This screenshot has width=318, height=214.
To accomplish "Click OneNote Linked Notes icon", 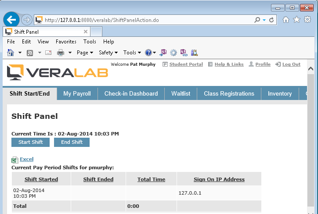I will point(184,53).
